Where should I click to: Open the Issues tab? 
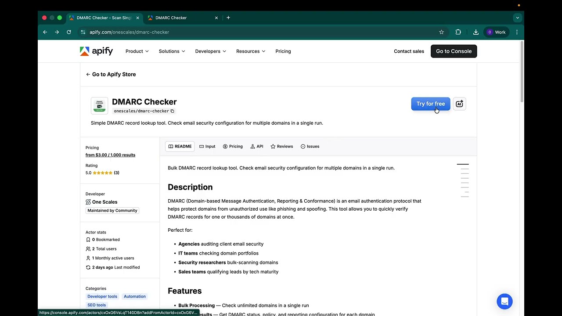(310, 147)
